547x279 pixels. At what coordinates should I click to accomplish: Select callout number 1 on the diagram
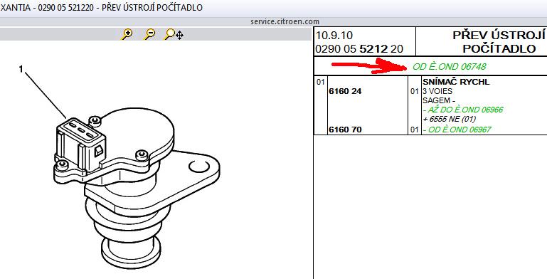(x=21, y=69)
